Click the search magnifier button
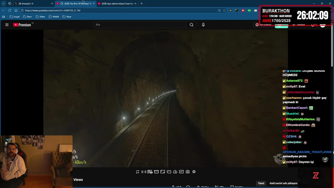 (x=192, y=25)
